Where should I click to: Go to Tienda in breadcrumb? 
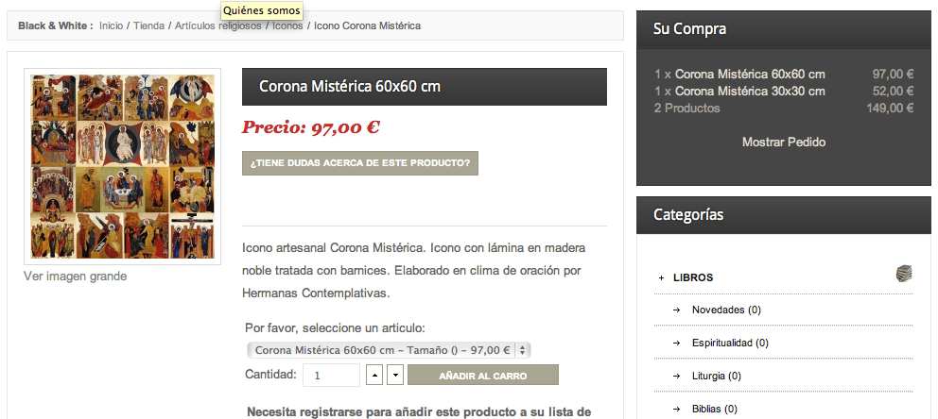pos(148,25)
